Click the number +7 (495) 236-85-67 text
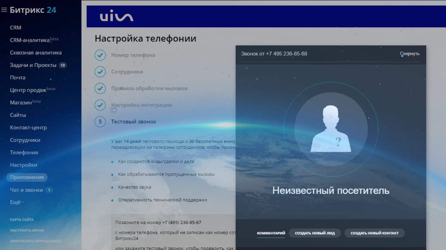The height and width of the screenshot is (250, 446). 181,222
